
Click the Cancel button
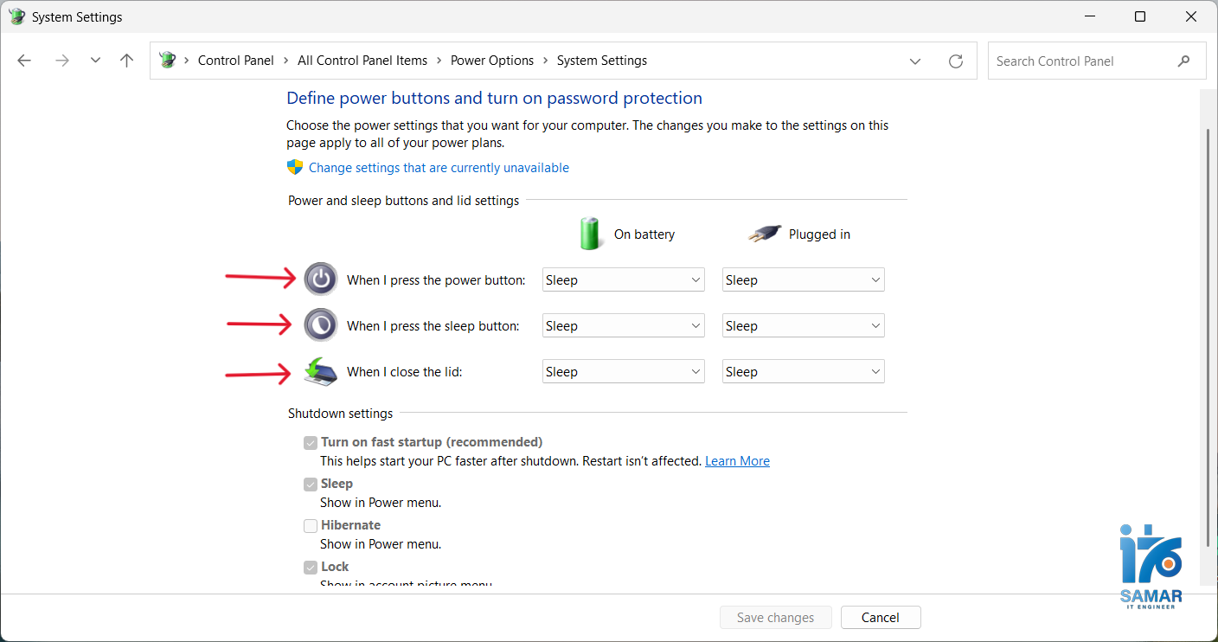pos(880,618)
